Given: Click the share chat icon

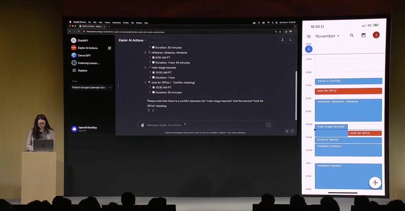Looking at the screenshot, I should (283, 39).
